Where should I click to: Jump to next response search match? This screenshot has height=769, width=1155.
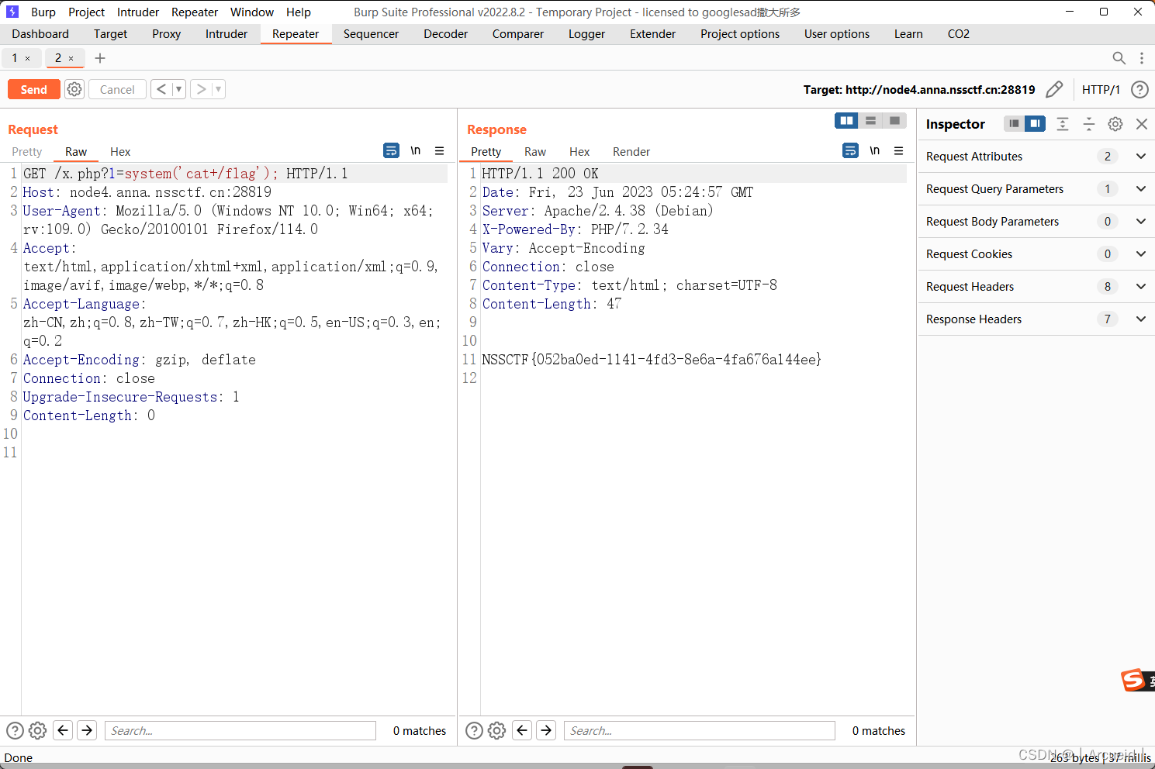546,730
